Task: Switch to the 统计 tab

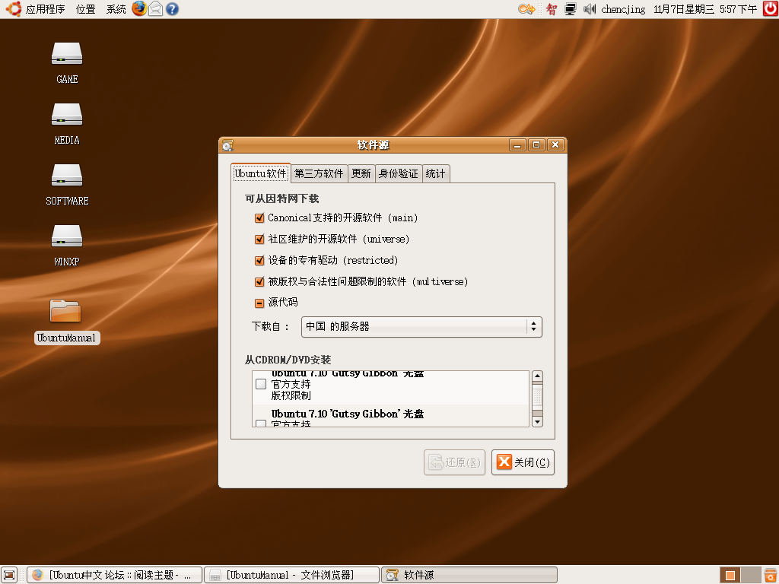Action: pyautogui.click(x=436, y=174)
